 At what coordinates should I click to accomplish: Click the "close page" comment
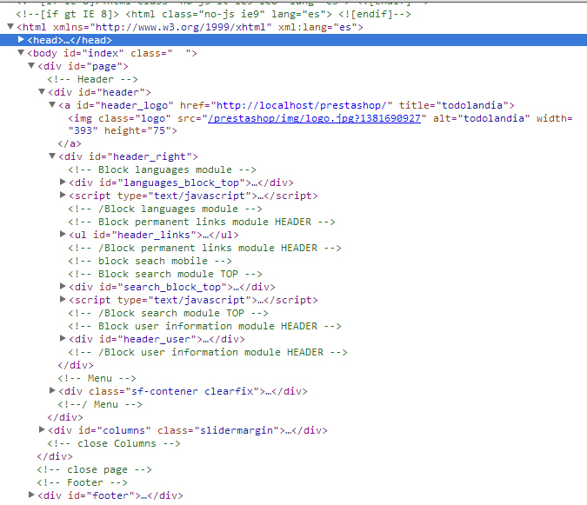point(94,470)
